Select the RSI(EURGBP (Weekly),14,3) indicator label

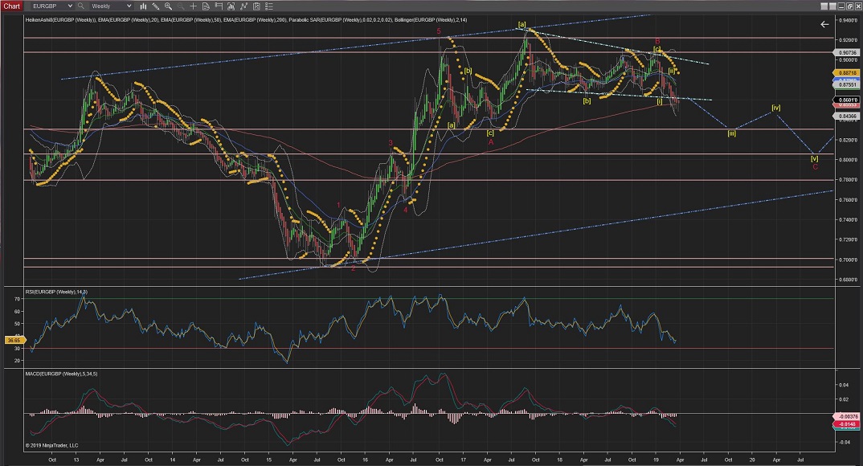(56, 292)
